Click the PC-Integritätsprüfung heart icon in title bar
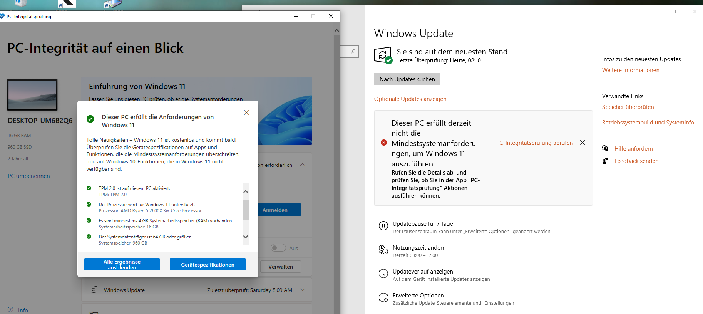703x314 pixels. tap(2, 16)
